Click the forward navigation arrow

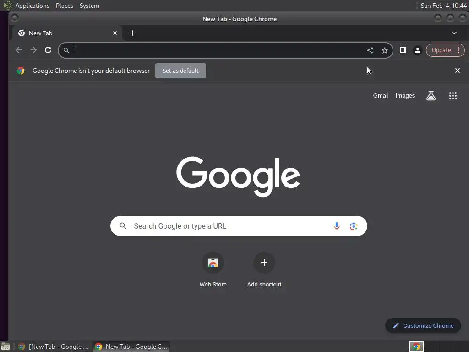[33, 50]
